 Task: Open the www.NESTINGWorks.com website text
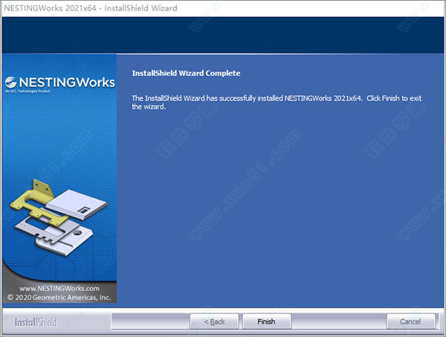pyautogui.click(x=59, y=288)
